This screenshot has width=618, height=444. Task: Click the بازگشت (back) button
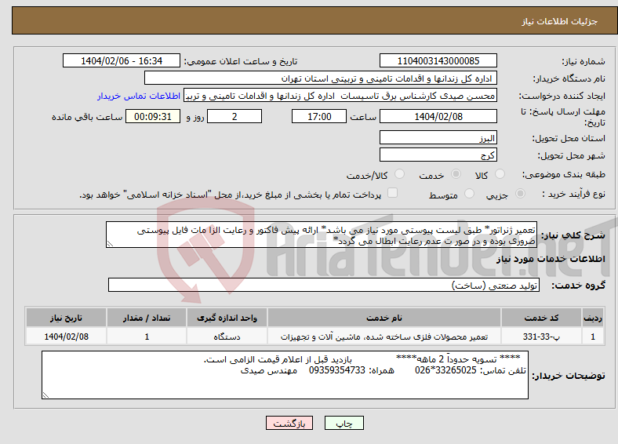[289, 423]
